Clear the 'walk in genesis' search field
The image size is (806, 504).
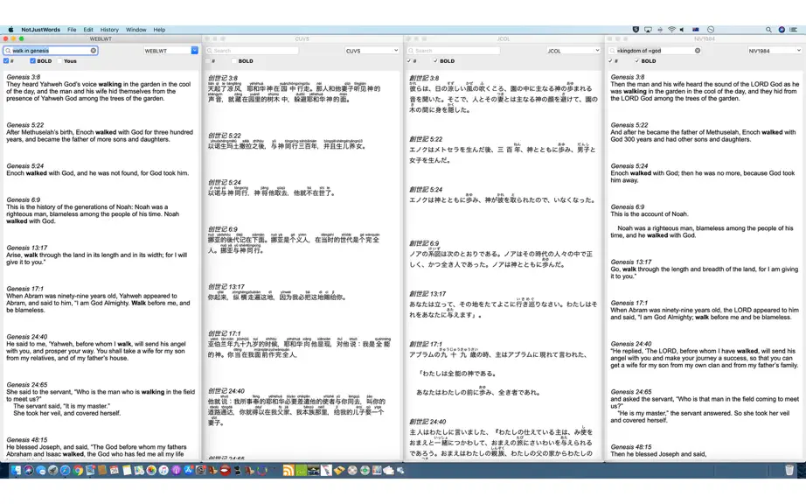tap(93, 51)
